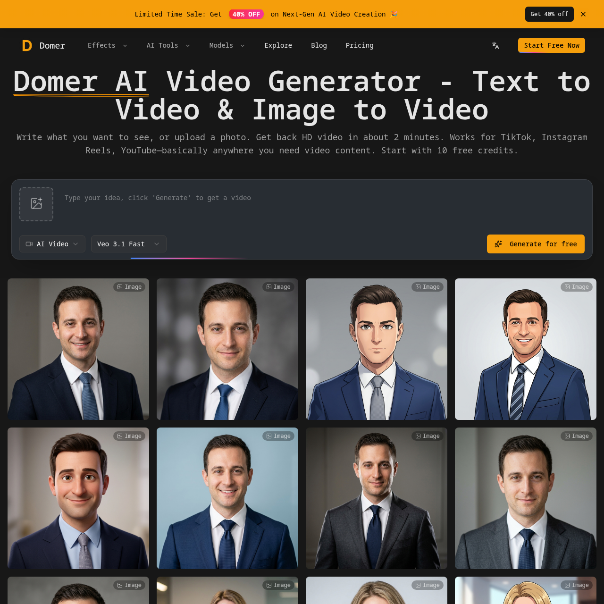Click Image badge on 3D character thumbnail

129,436
